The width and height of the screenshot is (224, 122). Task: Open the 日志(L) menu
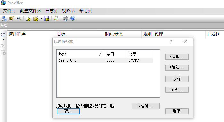[x=51, y=11]
